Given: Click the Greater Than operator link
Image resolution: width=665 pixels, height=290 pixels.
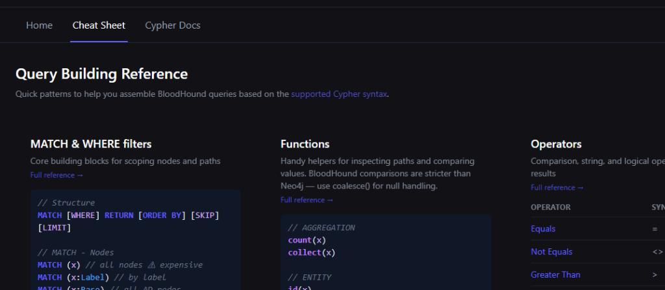Looking at the screenshot, I should pos(555,274).
